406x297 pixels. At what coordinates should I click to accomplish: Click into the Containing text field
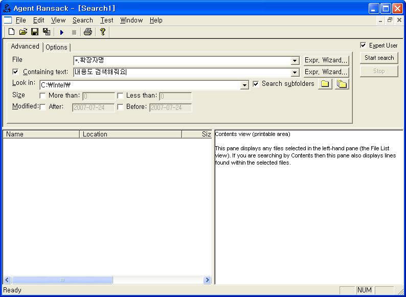(x=182, y=72)
